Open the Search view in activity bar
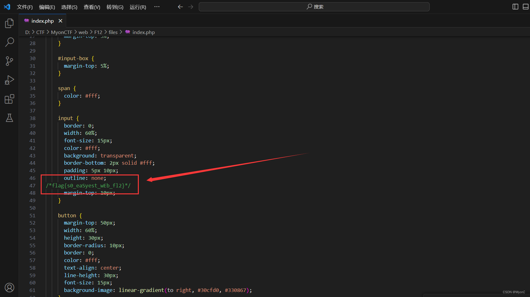 9,42
